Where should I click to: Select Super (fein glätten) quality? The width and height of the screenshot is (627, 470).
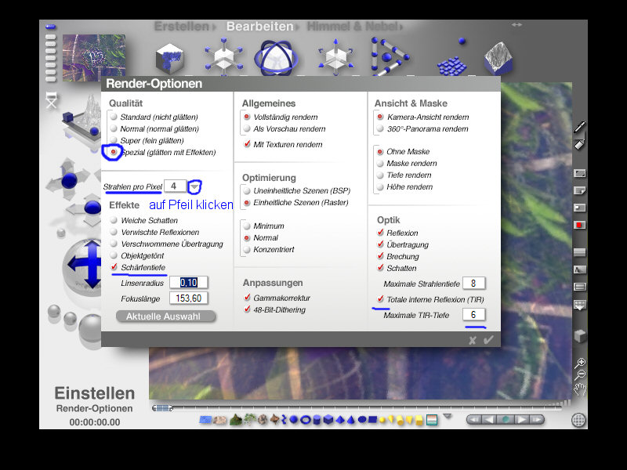click(x=114, y=140)
